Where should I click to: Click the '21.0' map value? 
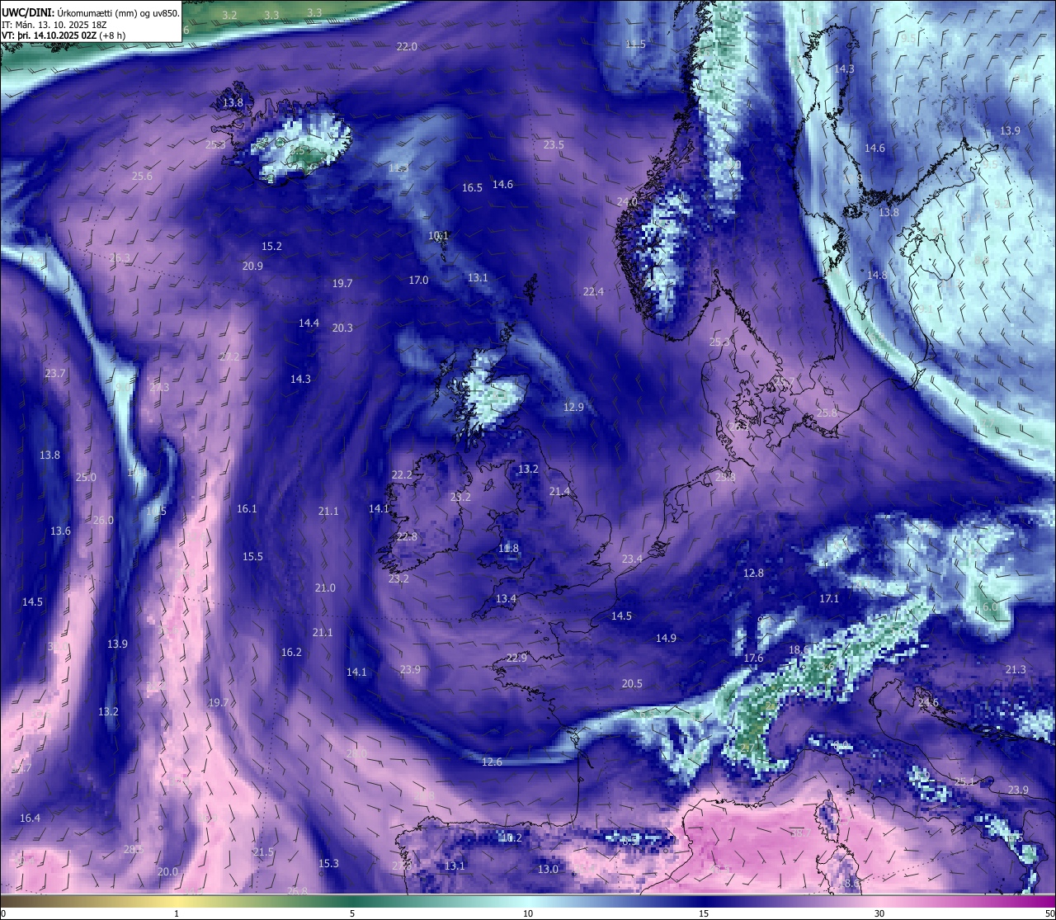pyautogui.click(x=325, y=587)
